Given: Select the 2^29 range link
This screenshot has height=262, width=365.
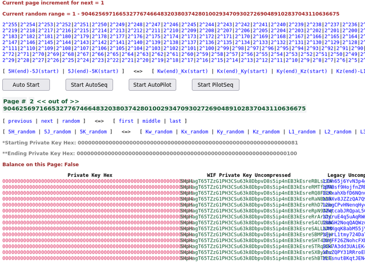Looking at the screenshot, I should tap(9, 61).
